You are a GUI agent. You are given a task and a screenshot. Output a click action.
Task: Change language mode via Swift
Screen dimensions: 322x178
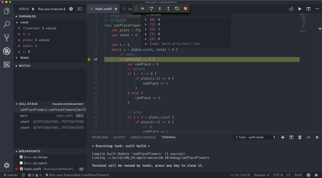[x=298, y=175]
